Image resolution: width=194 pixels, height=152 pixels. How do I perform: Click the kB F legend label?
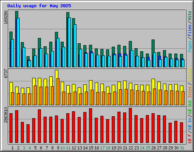click(189, 138)
